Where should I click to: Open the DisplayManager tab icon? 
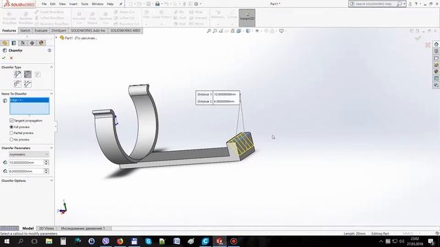pyautogui.click(x=41, y=43)
